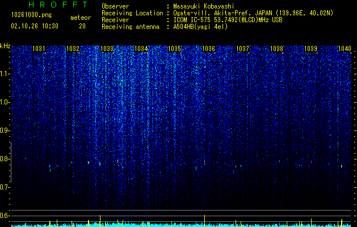Click the 1.0 kHz axis label
This screenshot has height=227, width=357.
tap(5, 102)
